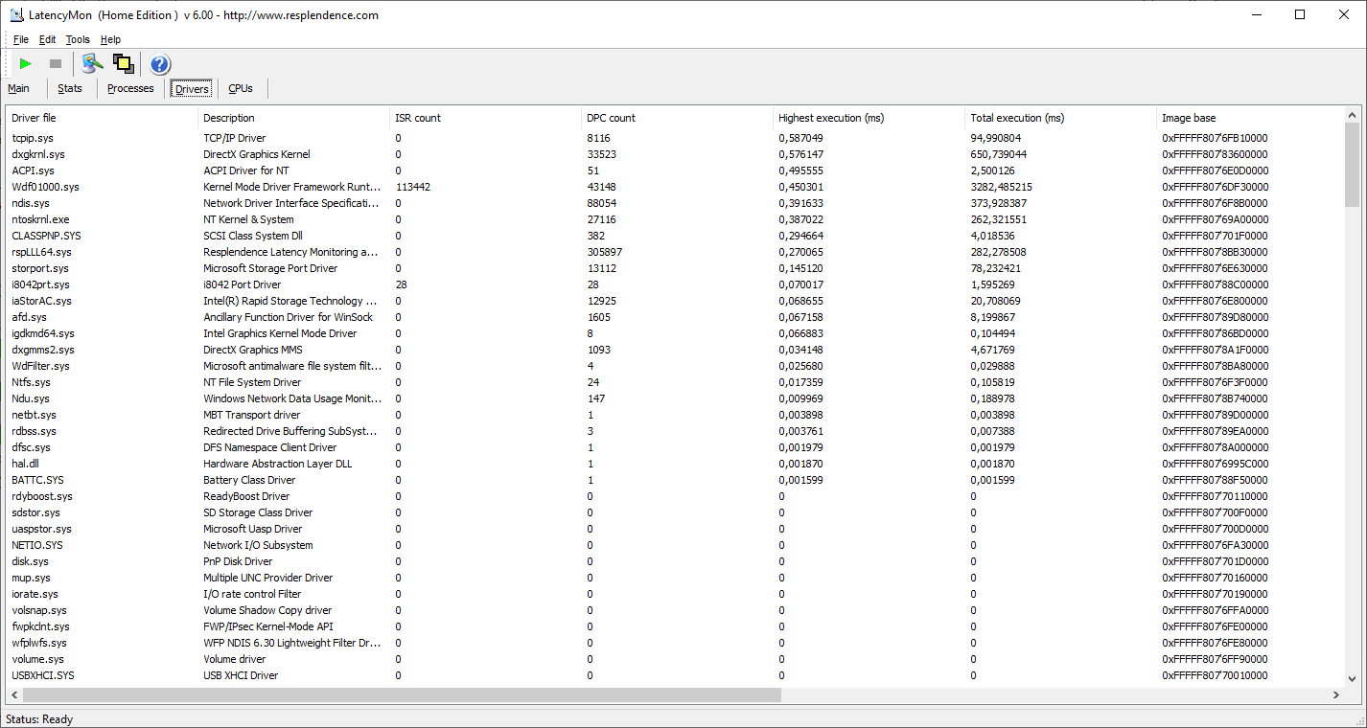Open the Edit menu

48,39
